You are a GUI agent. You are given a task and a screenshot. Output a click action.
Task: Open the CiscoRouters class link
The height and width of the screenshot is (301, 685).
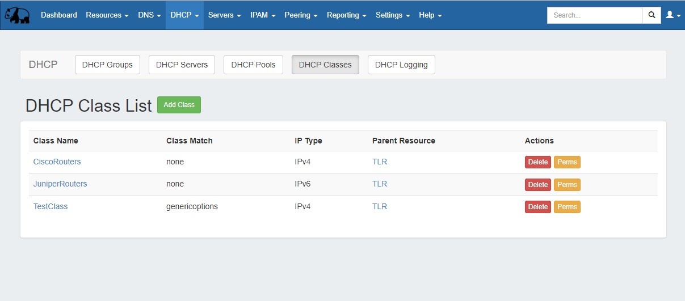pos(57,162)
